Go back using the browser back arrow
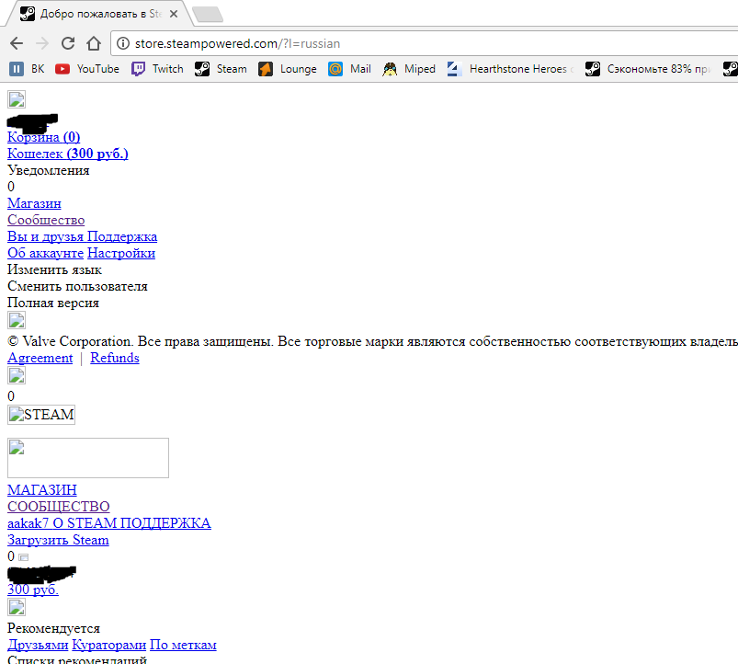 (x=17, y=43)
